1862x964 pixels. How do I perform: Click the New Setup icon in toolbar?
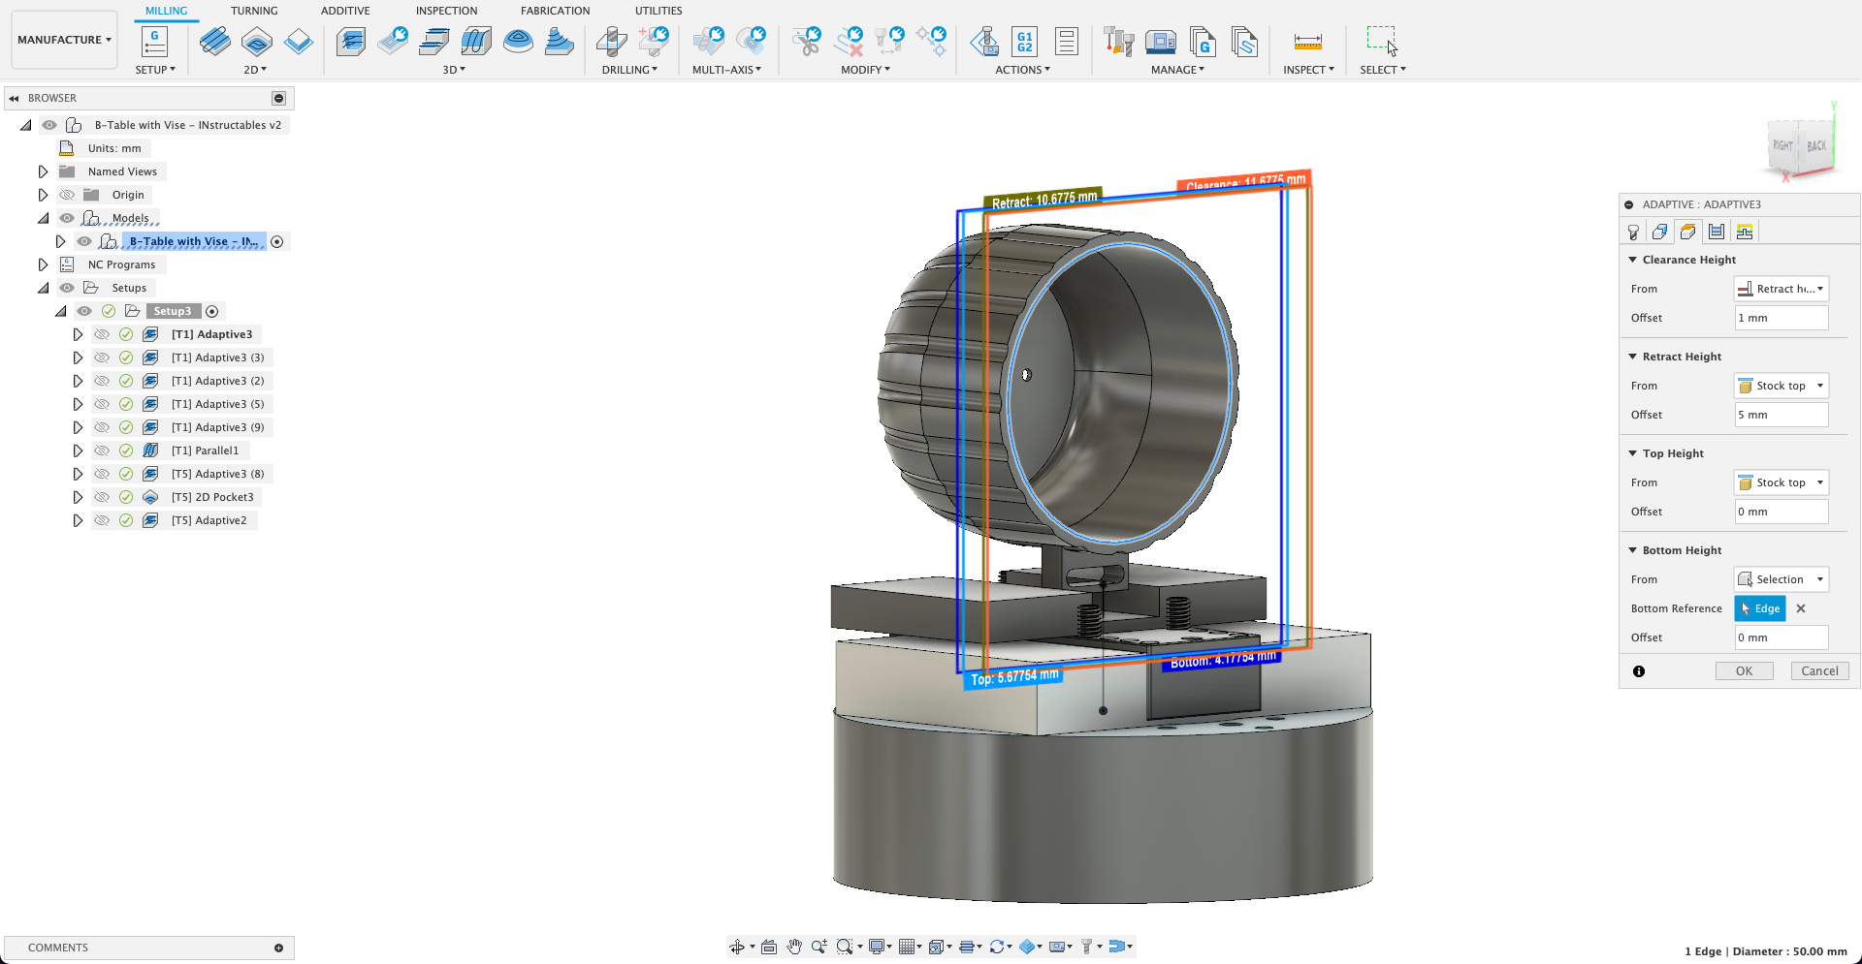[154, 42]
